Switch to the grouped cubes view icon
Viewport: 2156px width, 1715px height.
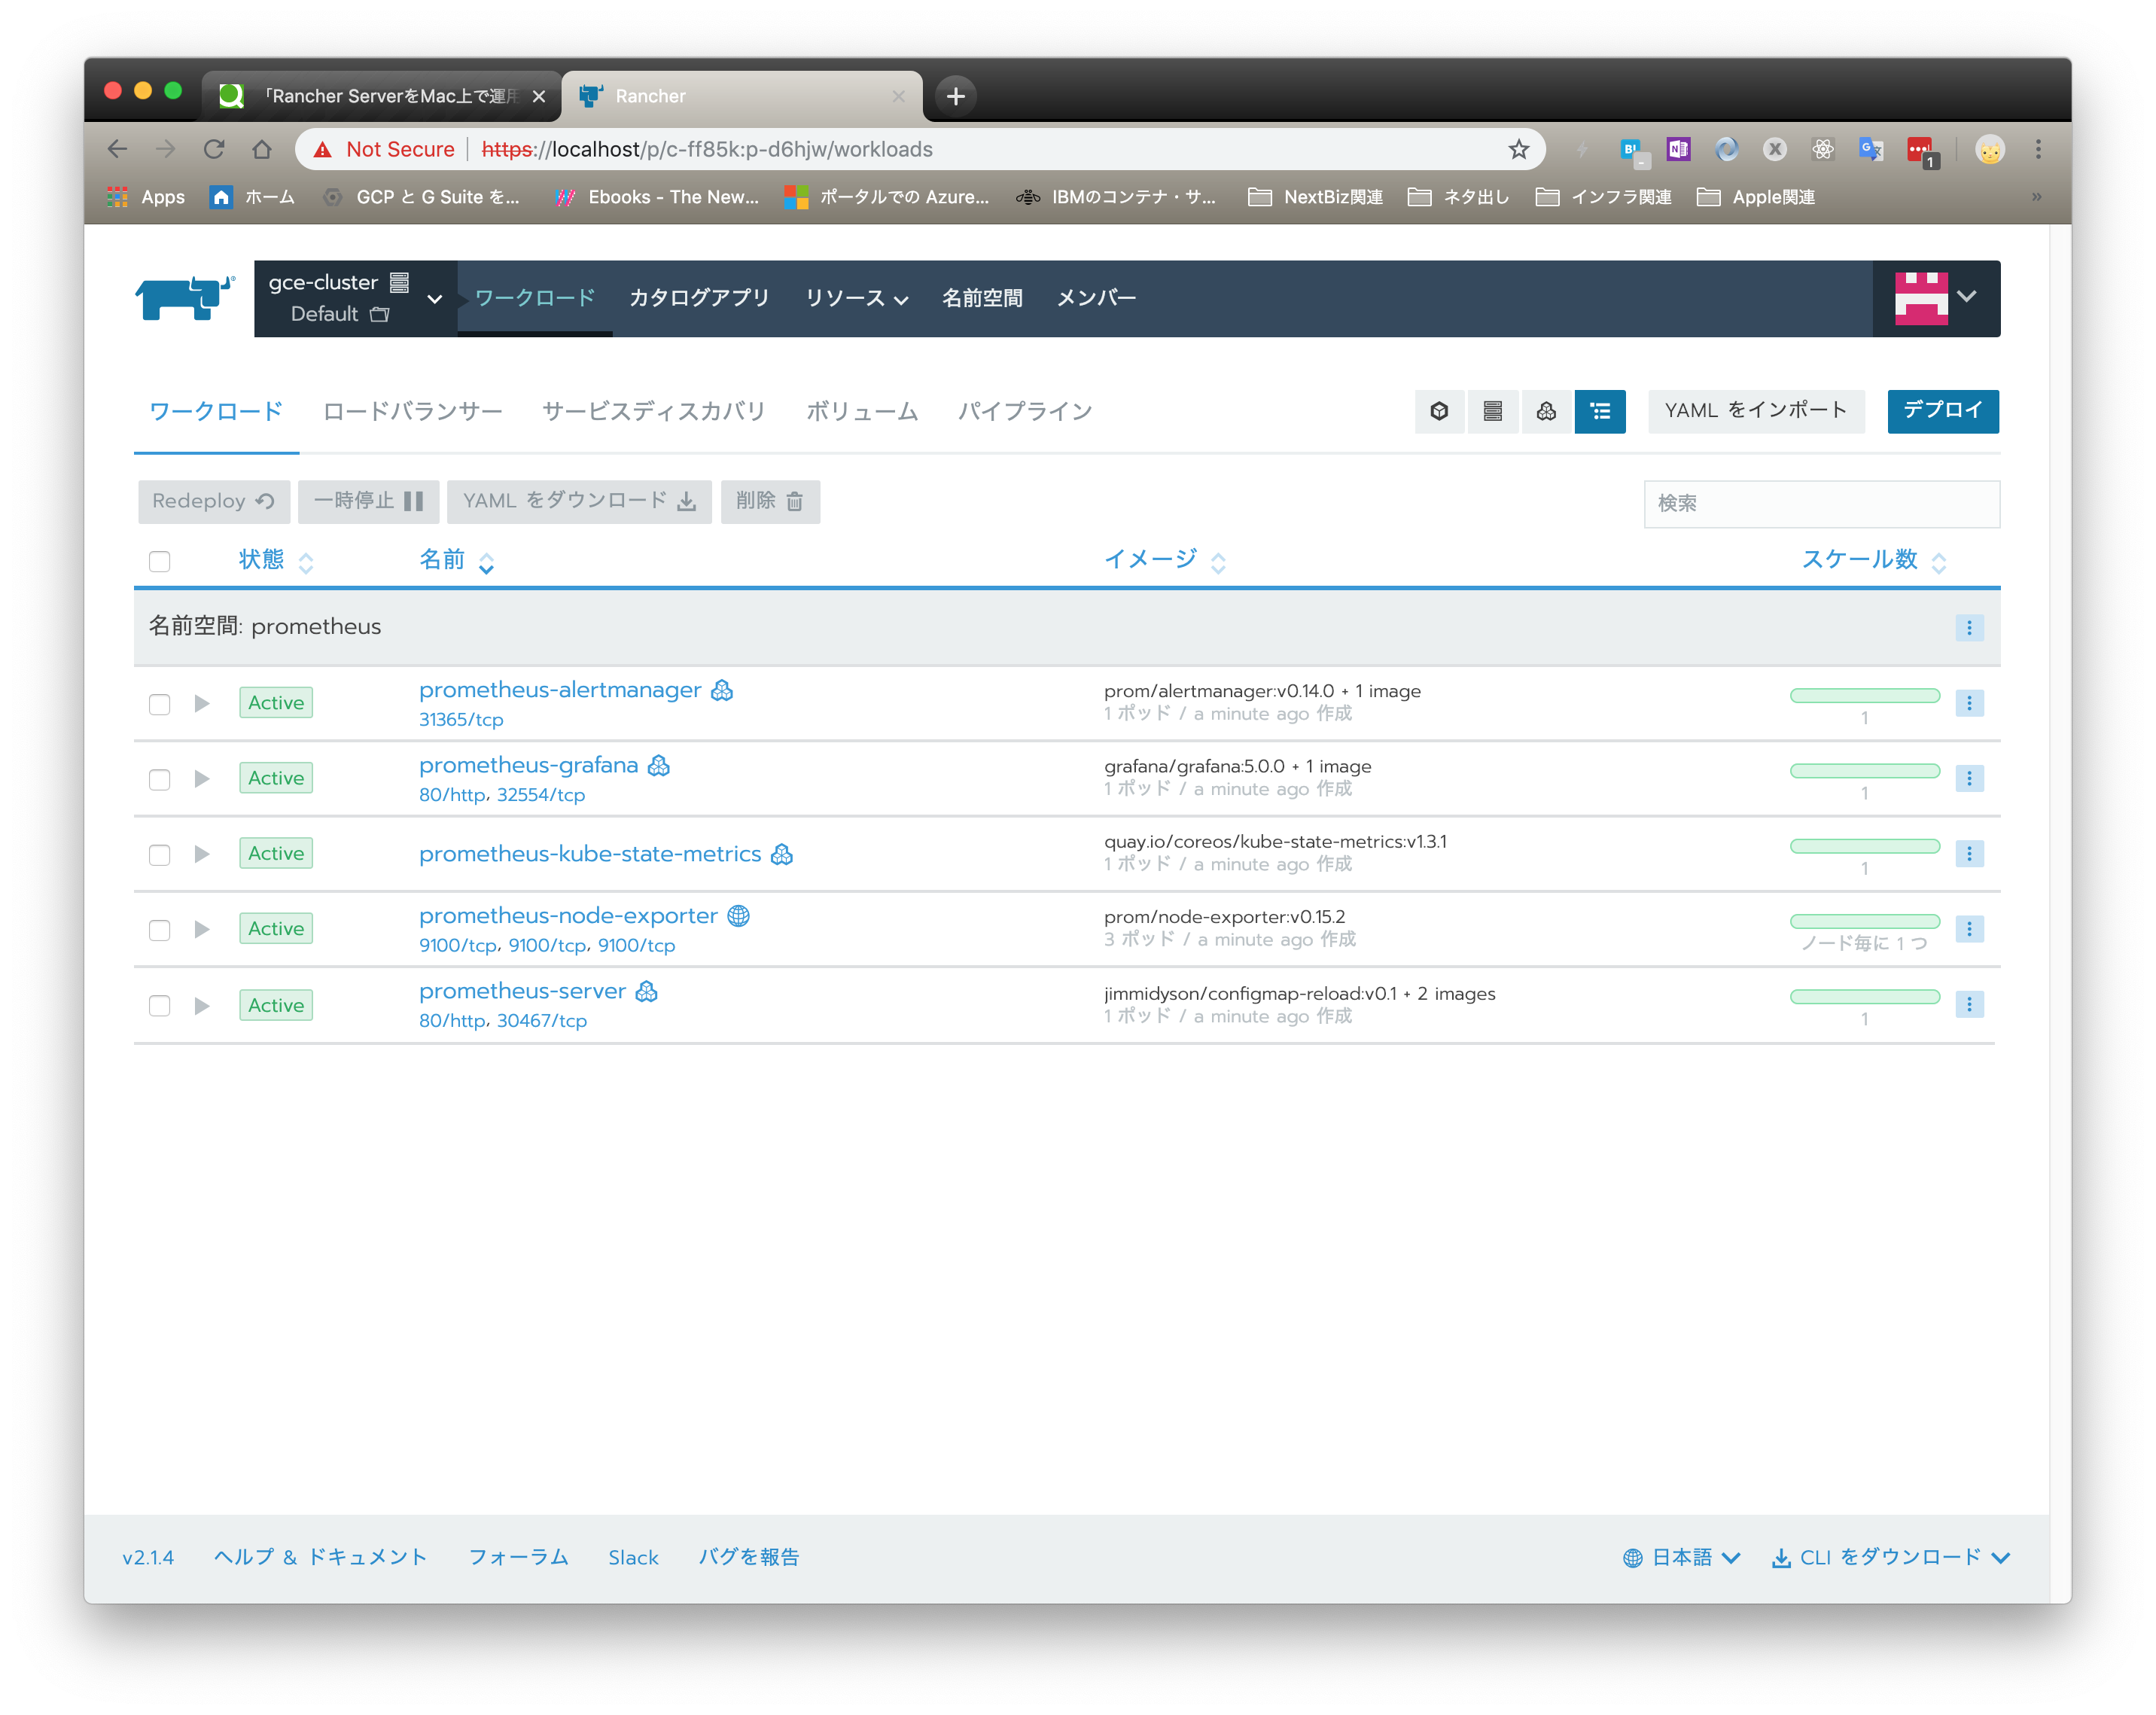(x=1547, y=411)
